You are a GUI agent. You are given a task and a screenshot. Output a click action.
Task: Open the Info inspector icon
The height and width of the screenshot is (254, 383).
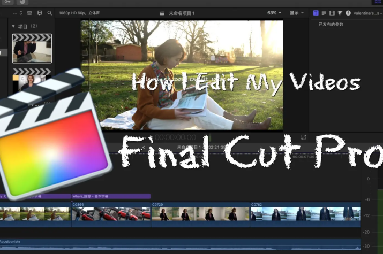pyautogui.click(x=348, y=13)
